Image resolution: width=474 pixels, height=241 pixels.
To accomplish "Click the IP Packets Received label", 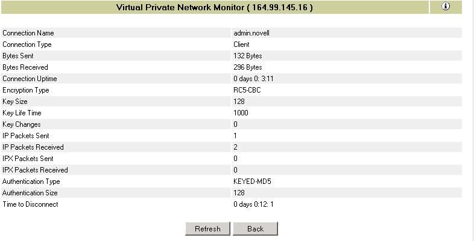I will [33, 147].
